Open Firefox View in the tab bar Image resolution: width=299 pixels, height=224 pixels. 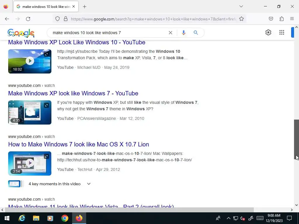click(6, 7)
